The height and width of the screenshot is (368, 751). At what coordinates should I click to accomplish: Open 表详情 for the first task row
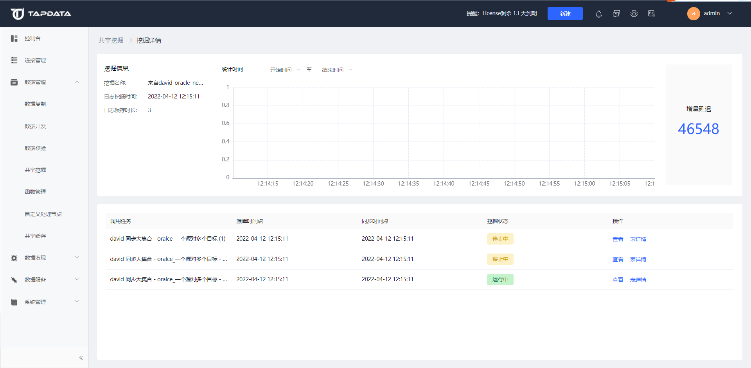tap(638, 239)
